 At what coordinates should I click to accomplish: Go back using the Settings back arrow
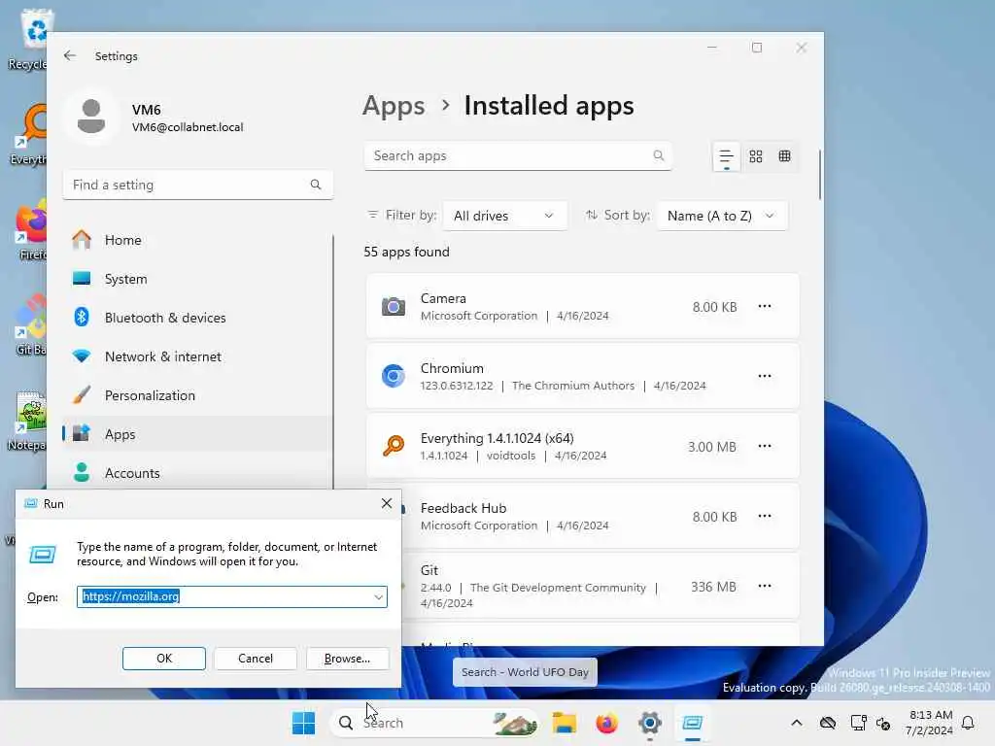point(70,55)
